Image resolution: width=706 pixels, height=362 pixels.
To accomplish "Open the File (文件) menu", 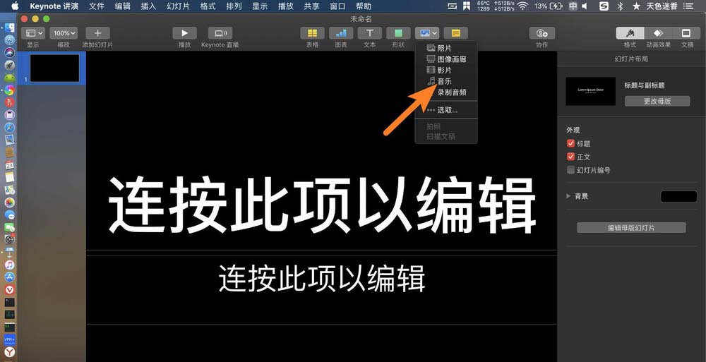I will (96, 6).
